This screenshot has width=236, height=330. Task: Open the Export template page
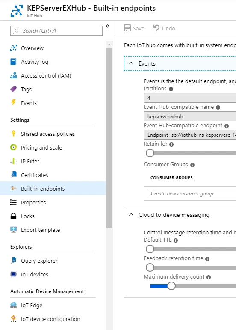coord(40,230)
